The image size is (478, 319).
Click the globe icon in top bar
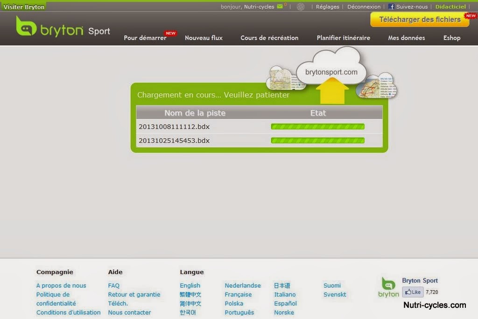coord(301,7)
